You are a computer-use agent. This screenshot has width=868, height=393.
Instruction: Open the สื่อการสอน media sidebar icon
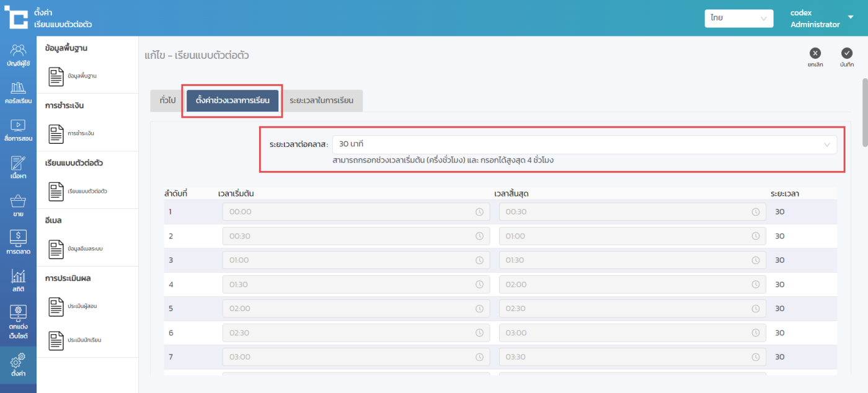pos(18,130)
